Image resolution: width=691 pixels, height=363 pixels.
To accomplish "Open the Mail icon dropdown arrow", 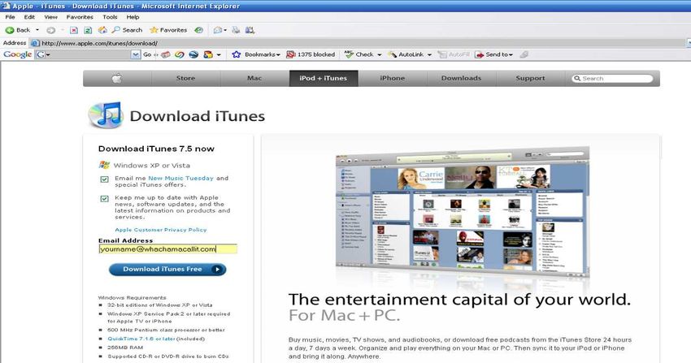I will pos(225,30).
